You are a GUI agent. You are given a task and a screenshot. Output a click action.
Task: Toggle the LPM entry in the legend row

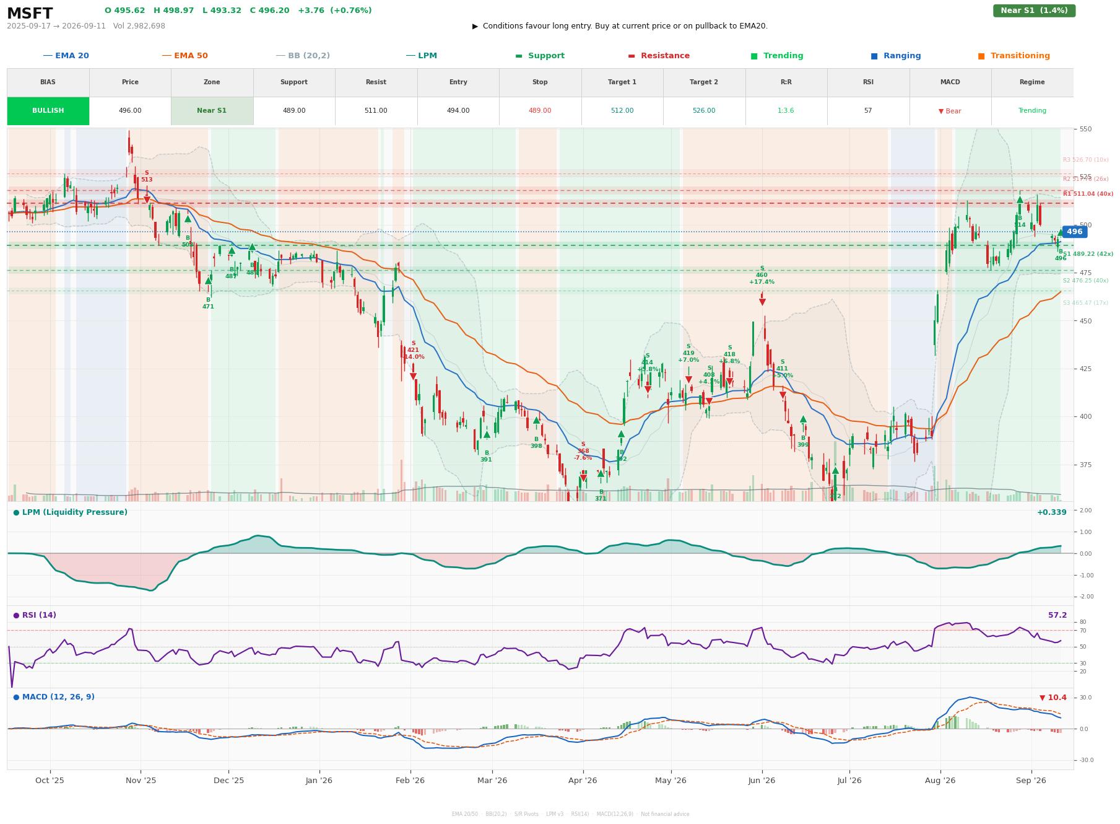tap(421, 56)
